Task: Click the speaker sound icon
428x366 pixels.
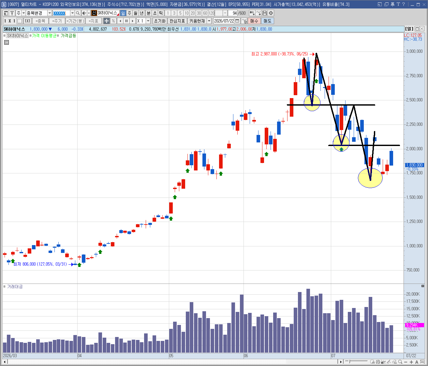Action: coord(84,13)
